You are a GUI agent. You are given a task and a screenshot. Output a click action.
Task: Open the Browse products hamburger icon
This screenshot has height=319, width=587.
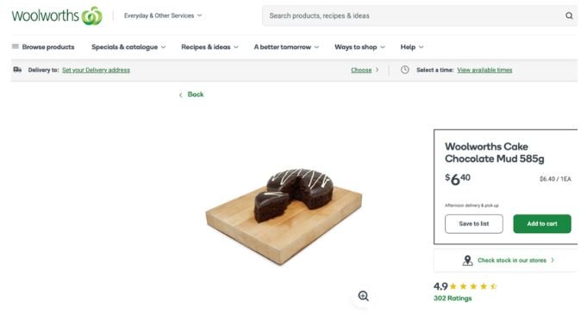pos(16,46)
